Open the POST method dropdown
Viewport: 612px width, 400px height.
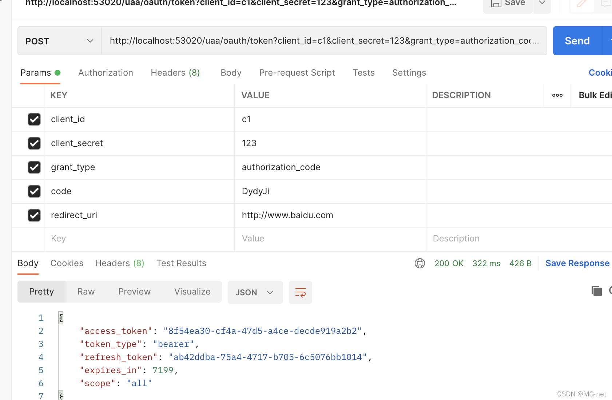60,41
